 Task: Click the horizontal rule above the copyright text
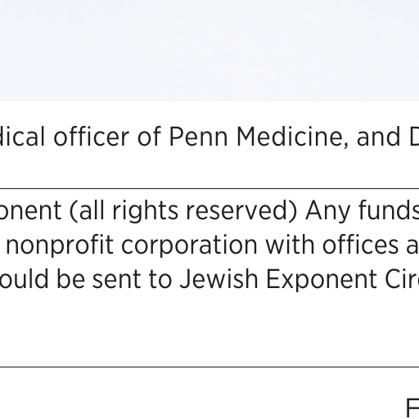click(209, 188)
